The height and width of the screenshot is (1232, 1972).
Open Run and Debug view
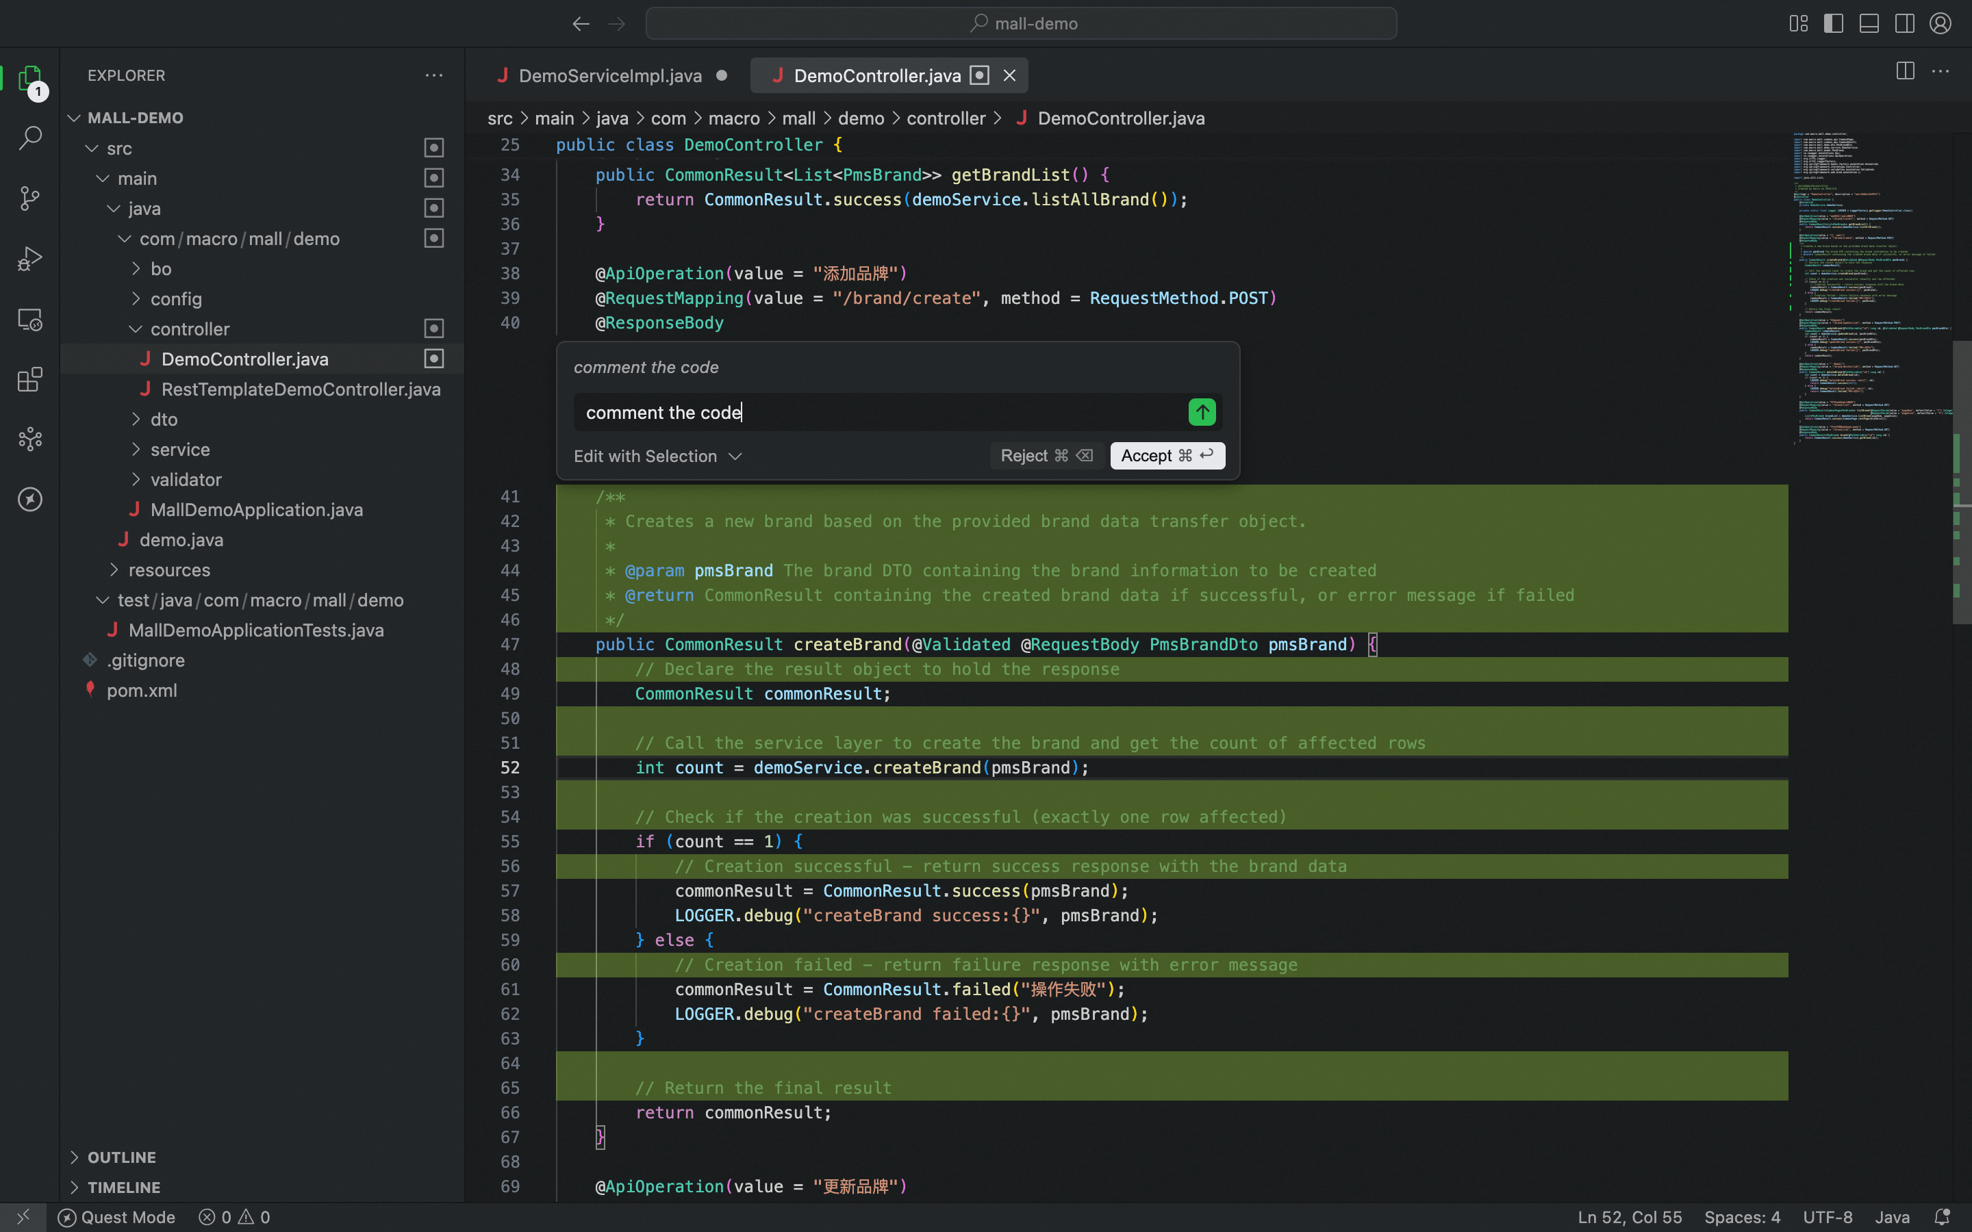[30, 259]
